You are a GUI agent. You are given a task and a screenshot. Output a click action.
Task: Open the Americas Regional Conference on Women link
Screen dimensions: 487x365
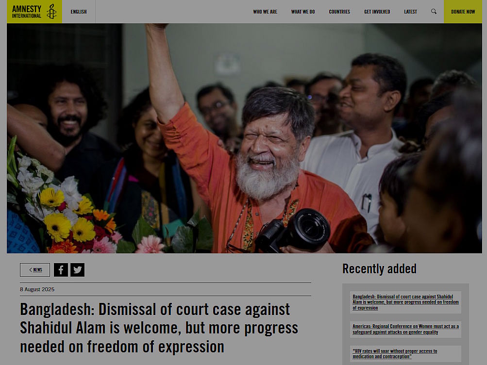(405, 329)
